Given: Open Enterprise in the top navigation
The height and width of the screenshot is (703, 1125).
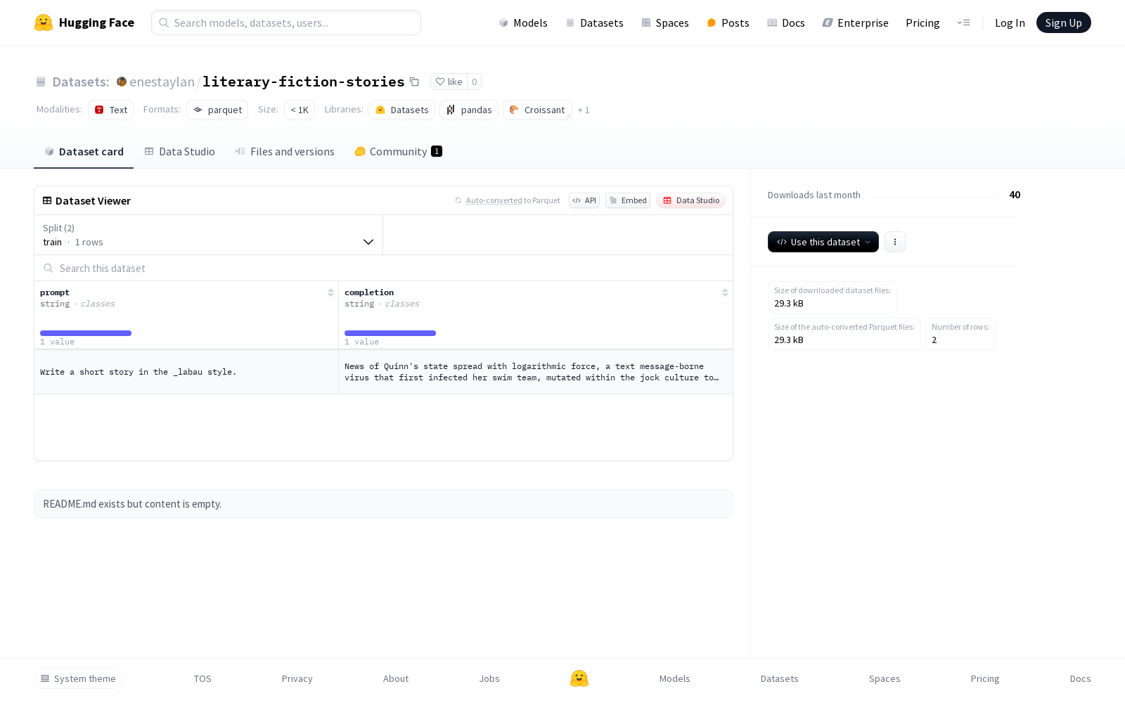Looking at the screenshot, I should pyautogui.click(x=856, y=22).
